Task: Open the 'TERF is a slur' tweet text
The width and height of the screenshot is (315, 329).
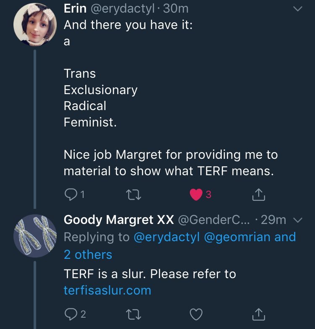Action: tap(150, 274)
